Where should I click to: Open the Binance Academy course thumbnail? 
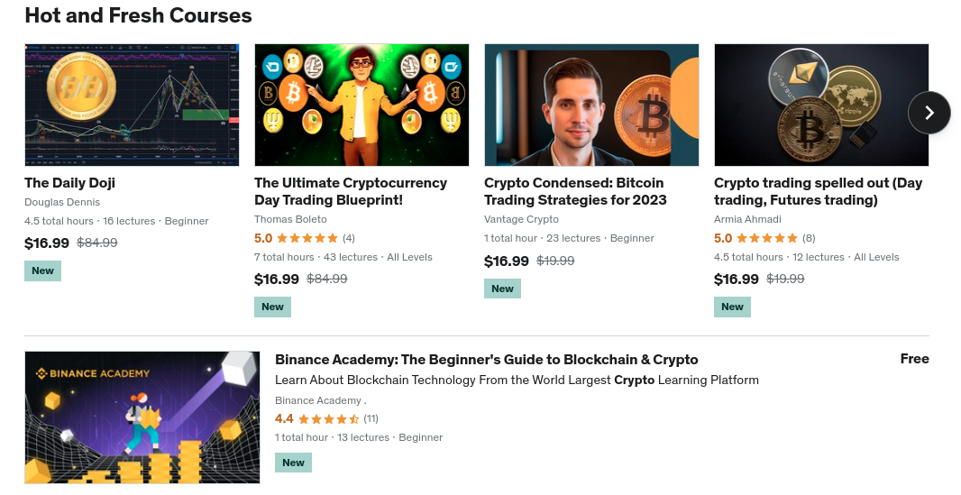click(x=142, y=417)
